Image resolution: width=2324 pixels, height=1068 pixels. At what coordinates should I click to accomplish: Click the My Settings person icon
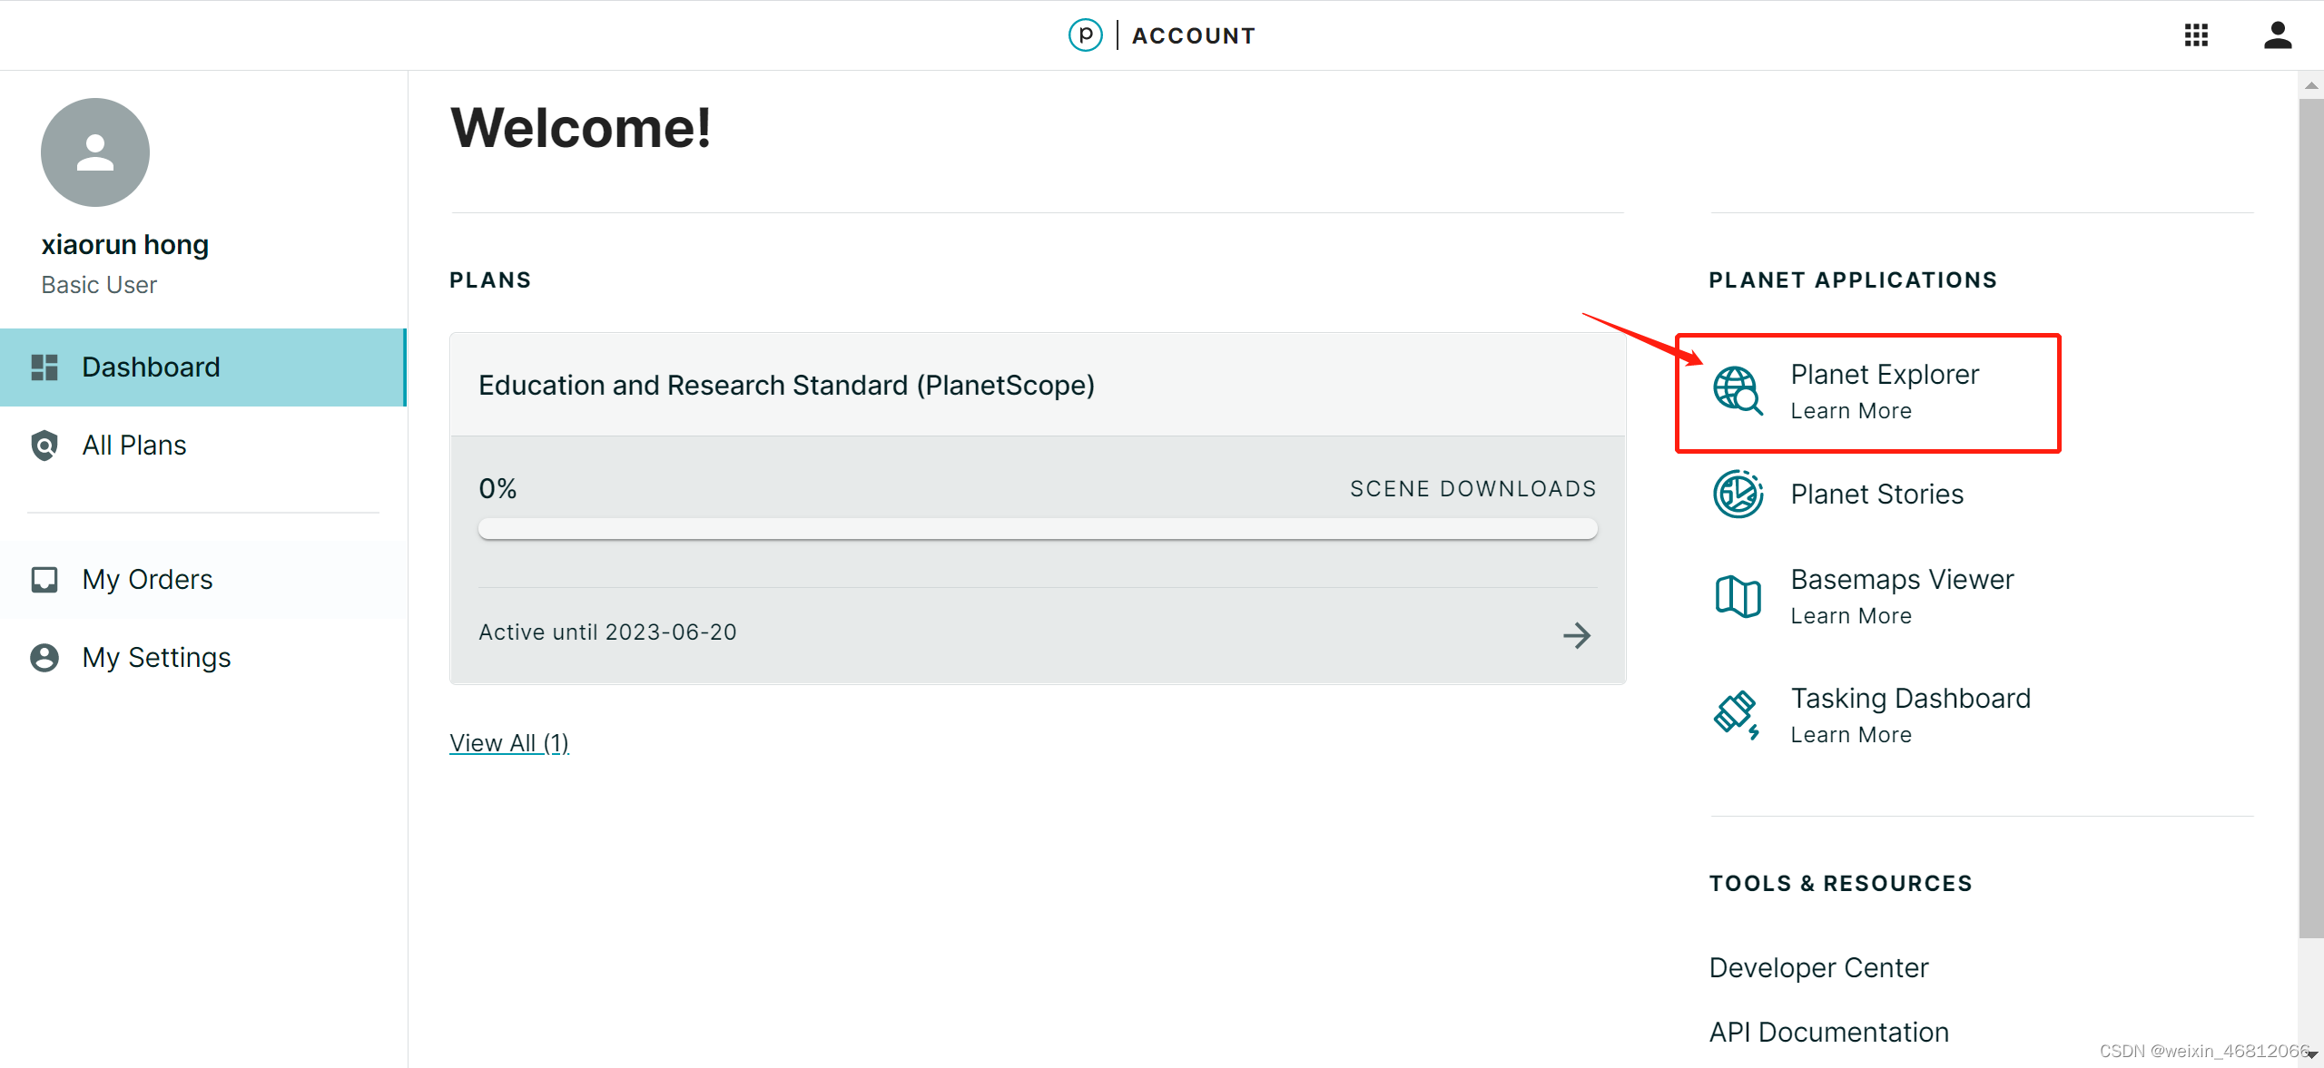(44, 658)
